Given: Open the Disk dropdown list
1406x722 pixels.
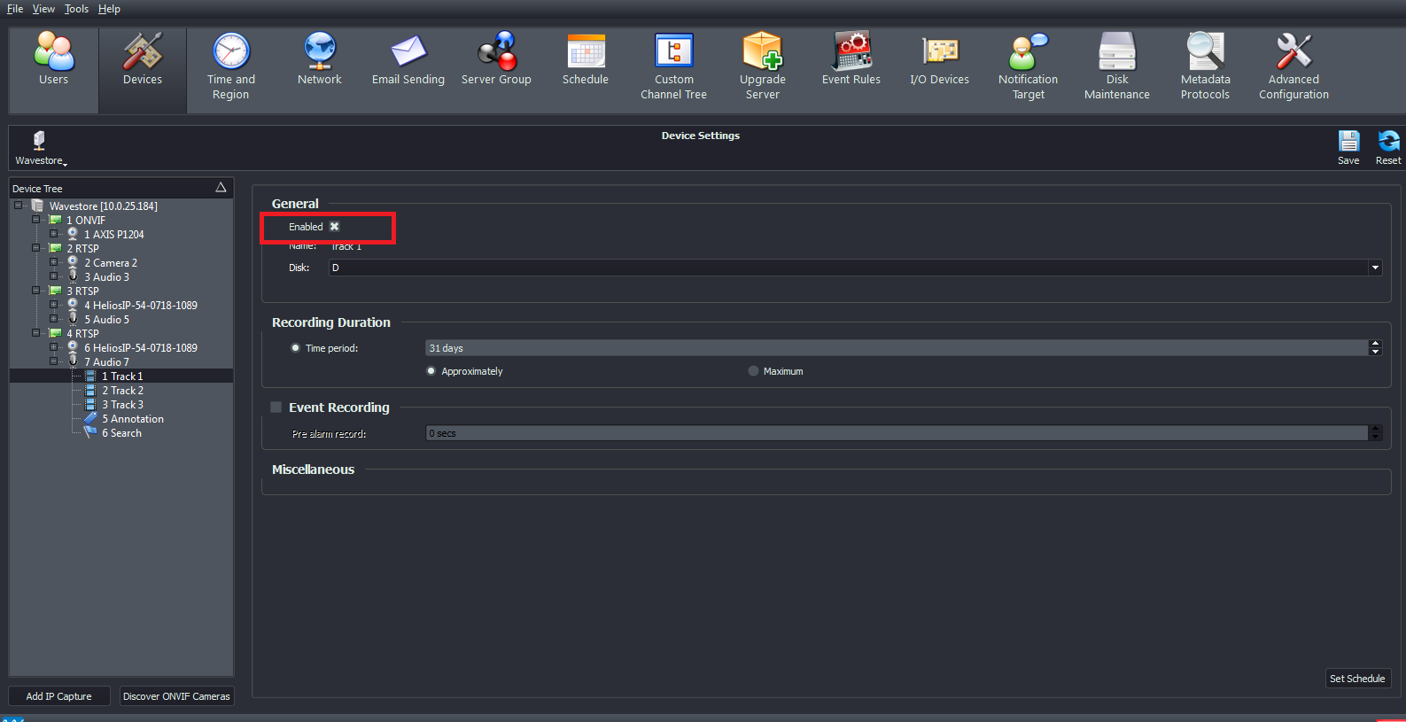Looking at the screenshot, I should click(x=1375, y=268).
